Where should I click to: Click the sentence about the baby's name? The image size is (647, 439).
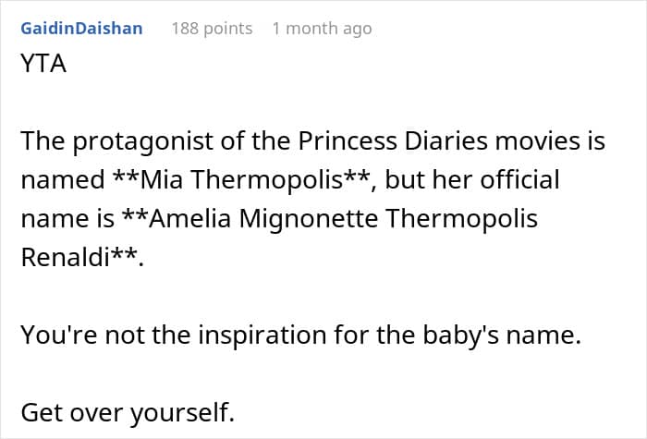tap(300, 335)
